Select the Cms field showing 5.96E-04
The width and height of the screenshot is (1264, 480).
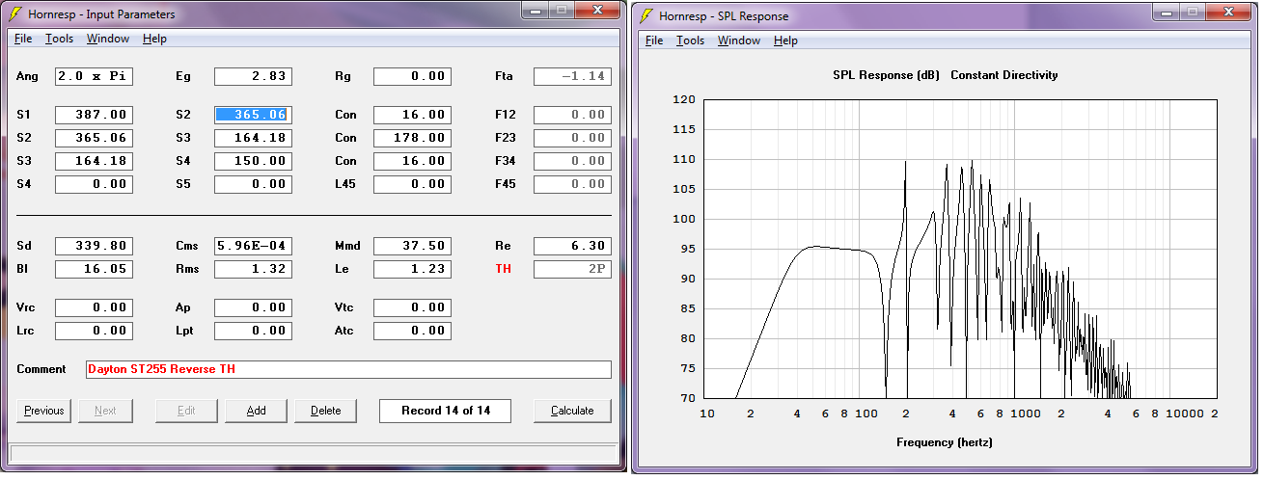click(x=253, y=246)
